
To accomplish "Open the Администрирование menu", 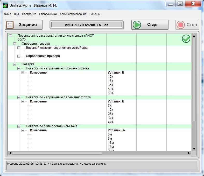I will (73, 14).
